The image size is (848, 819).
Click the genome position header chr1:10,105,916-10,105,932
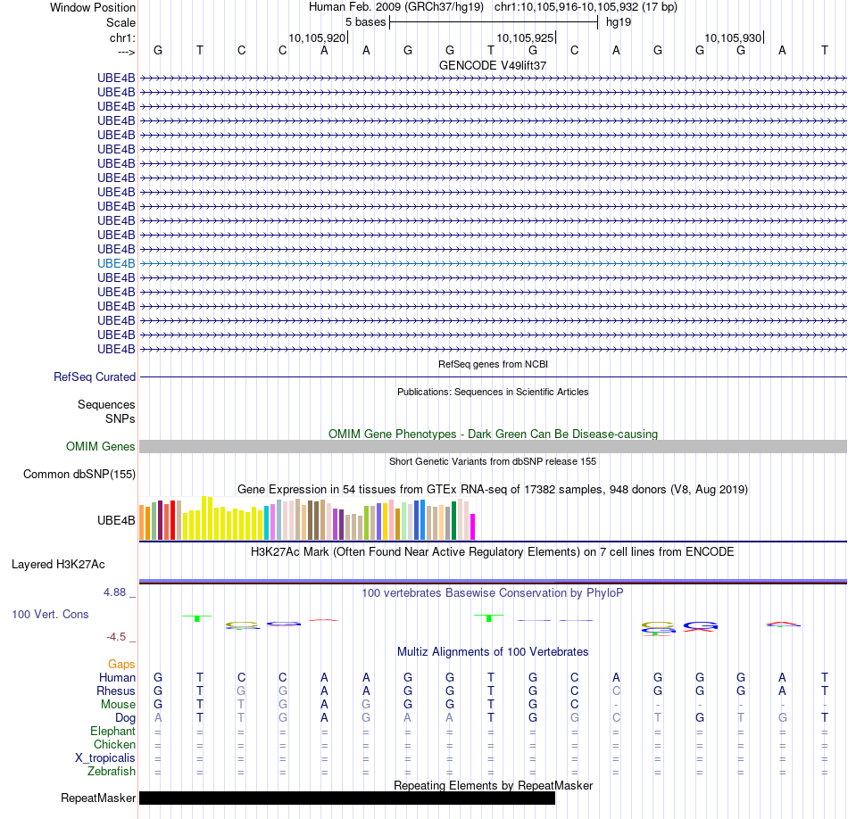586,7
